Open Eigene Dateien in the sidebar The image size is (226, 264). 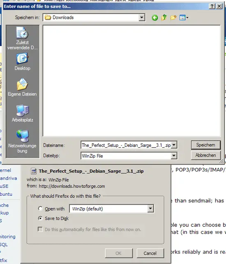tap(22, 87)
